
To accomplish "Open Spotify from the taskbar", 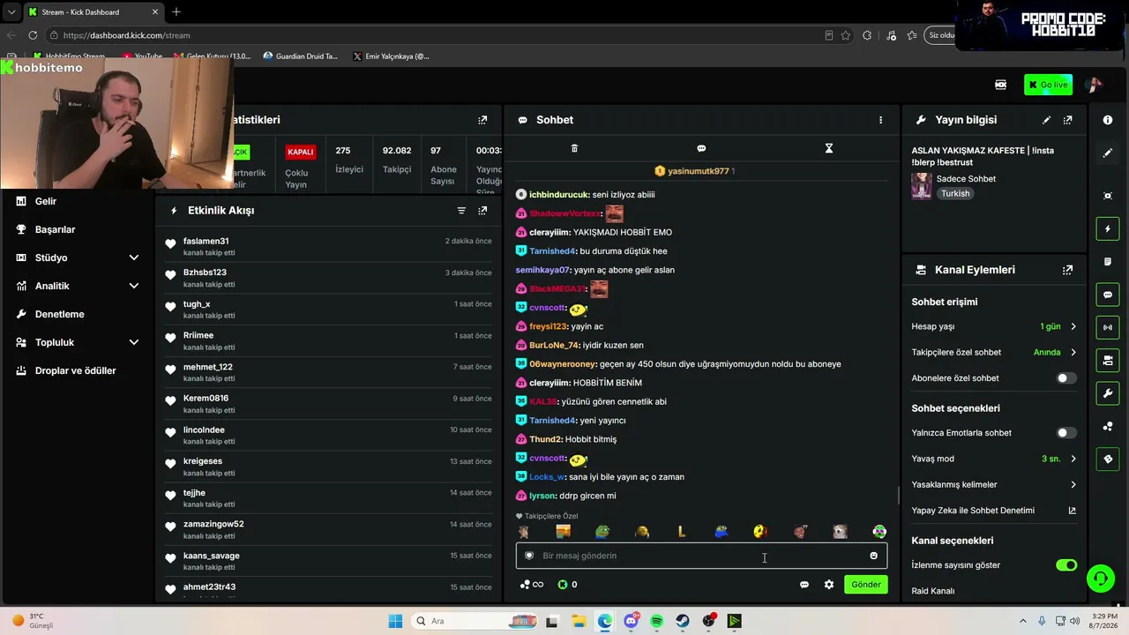I will click(656, 621).
